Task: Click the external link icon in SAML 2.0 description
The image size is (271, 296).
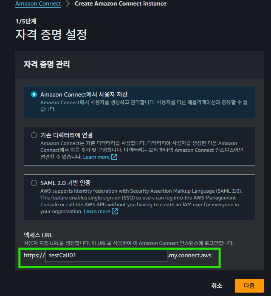Action: (x=115, y=211)
